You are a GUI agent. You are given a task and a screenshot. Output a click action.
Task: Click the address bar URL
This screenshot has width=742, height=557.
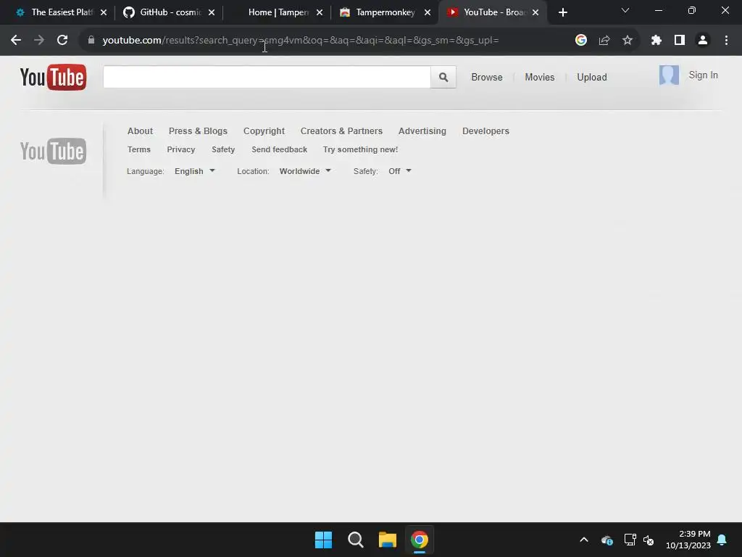point(301,41)
